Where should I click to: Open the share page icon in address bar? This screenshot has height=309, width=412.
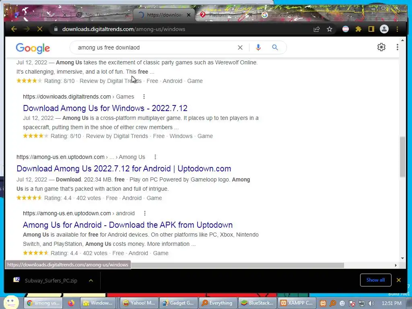[x=317, y=29]
